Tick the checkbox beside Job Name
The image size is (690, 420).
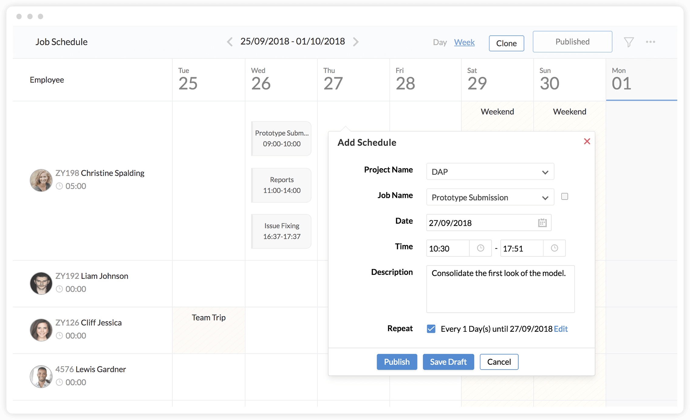pos(565,197)
